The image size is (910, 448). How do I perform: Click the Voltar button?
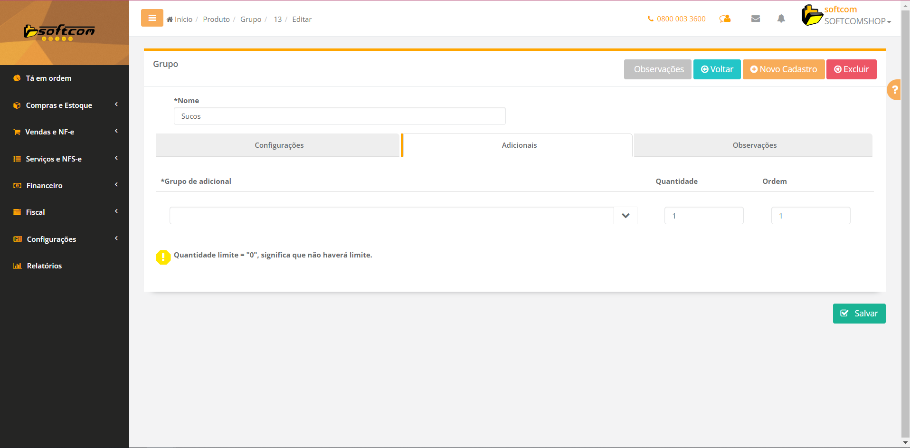pyautogui.click(x=717, y=69)
